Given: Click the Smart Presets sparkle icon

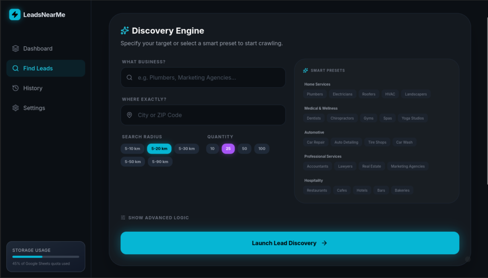Looking at the screenshot, I should click(305, 71).
